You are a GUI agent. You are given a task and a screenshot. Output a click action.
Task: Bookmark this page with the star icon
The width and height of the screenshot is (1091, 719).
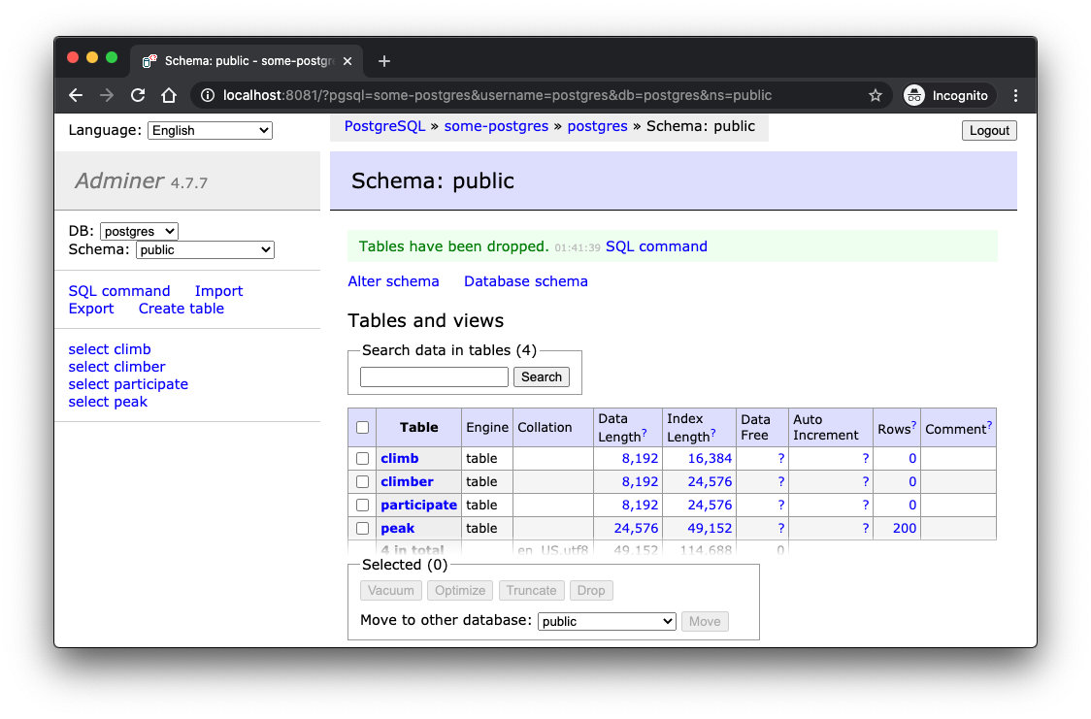(876, 95)
